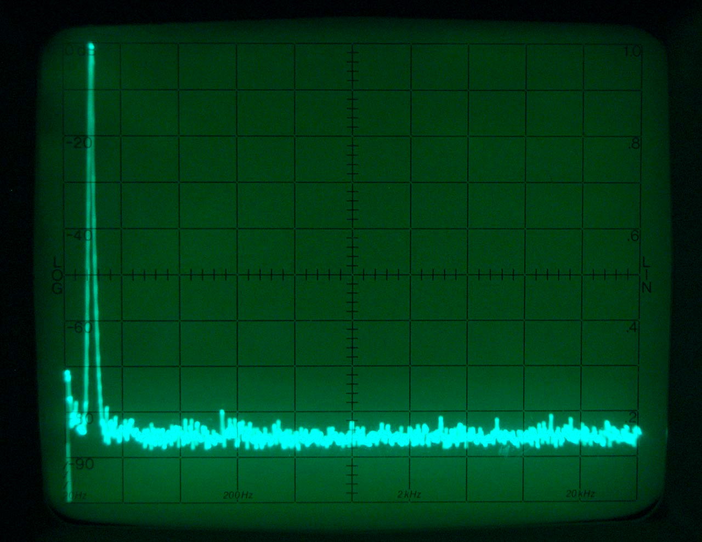This screenshot has width=702, height=542.
Task: Click the top of the tall signal peak
Action: pyautogui.click(x=90, y=47)
